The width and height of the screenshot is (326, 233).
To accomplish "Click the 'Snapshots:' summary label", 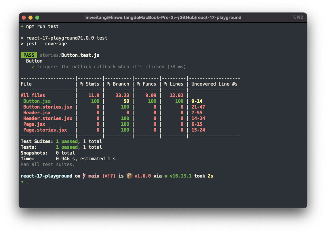I will point(34,153).
